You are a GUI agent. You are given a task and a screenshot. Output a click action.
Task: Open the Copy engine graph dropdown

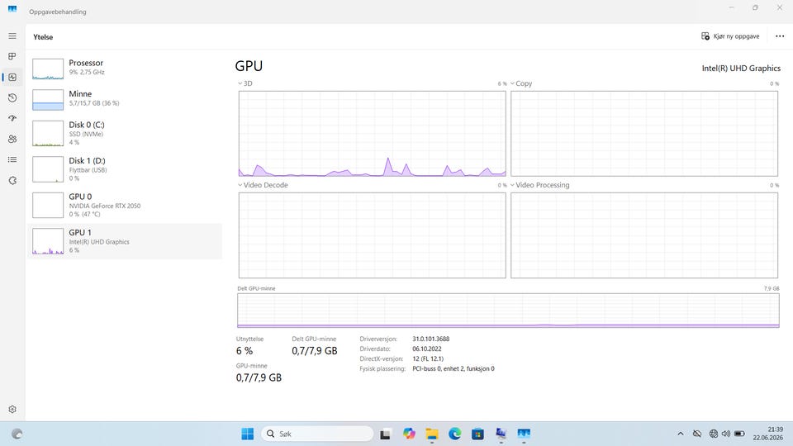click(x=521, y=83)
